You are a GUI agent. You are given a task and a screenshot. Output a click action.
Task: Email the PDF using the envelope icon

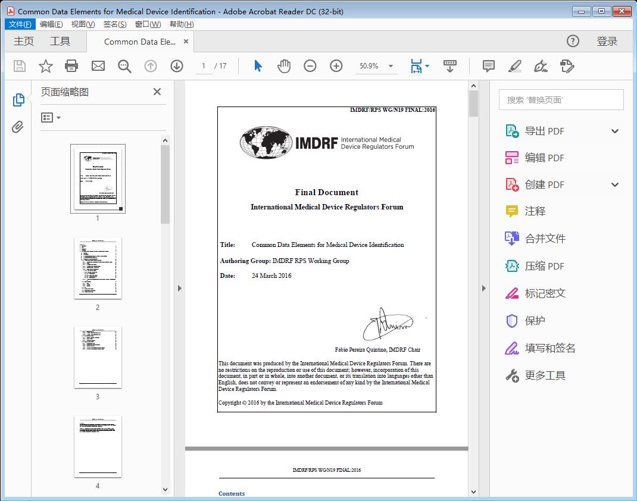(x=98, y=66)
